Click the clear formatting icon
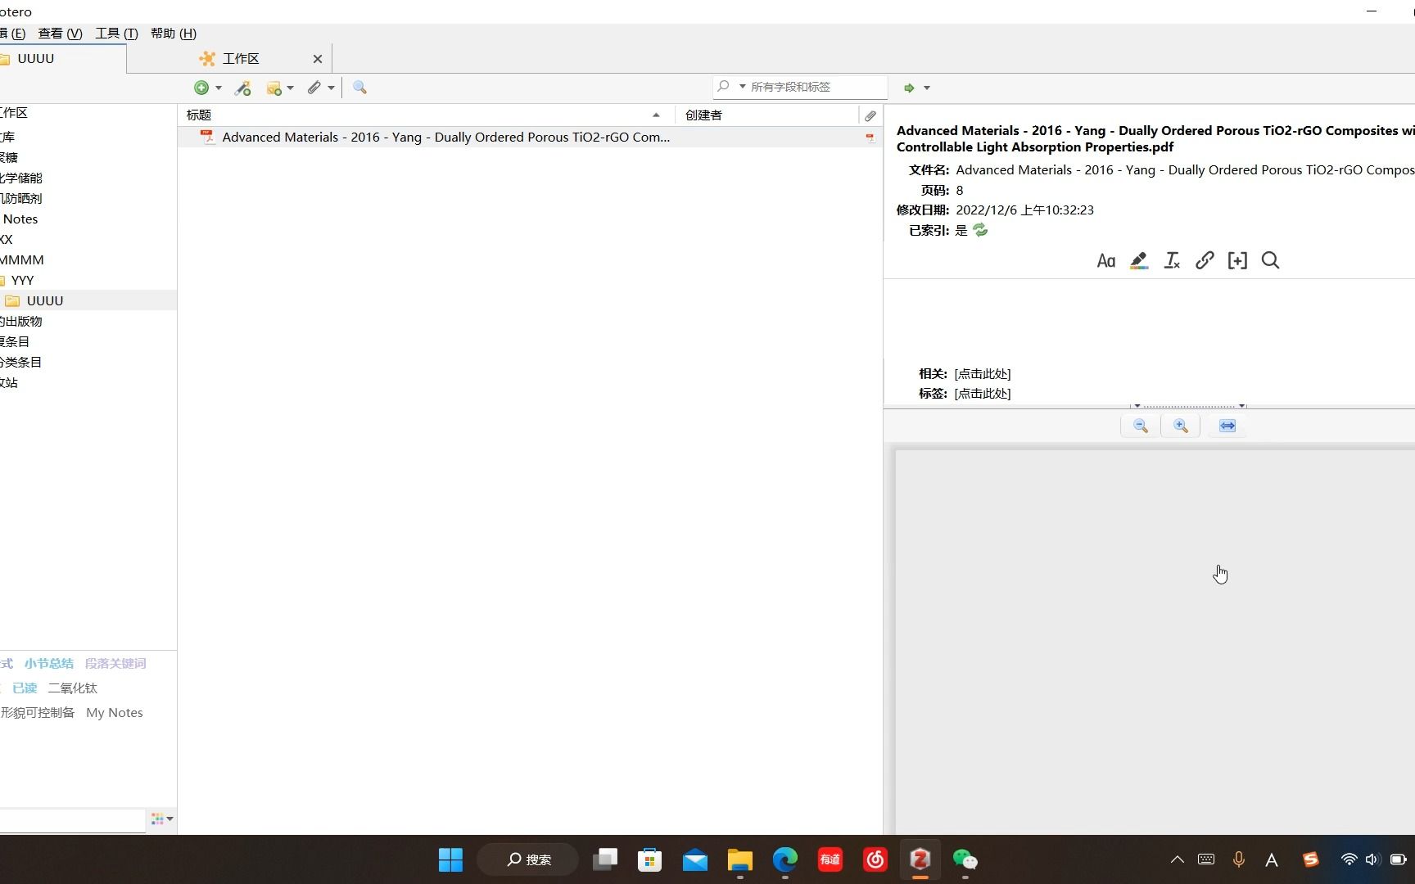The image size is (1415, 884). [1171, 260]
